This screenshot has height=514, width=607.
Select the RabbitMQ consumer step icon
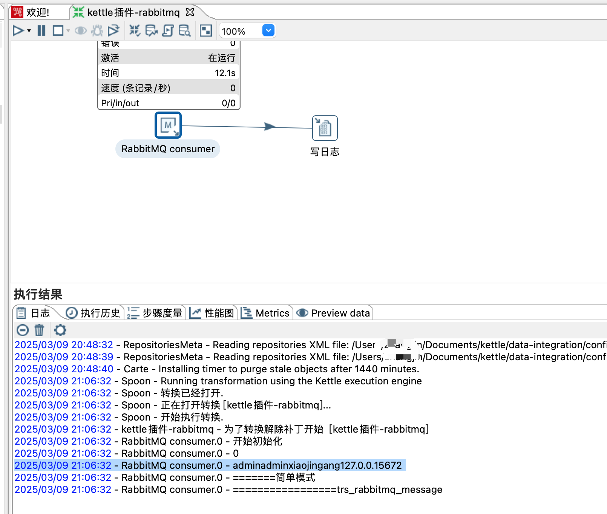[168, 125]
